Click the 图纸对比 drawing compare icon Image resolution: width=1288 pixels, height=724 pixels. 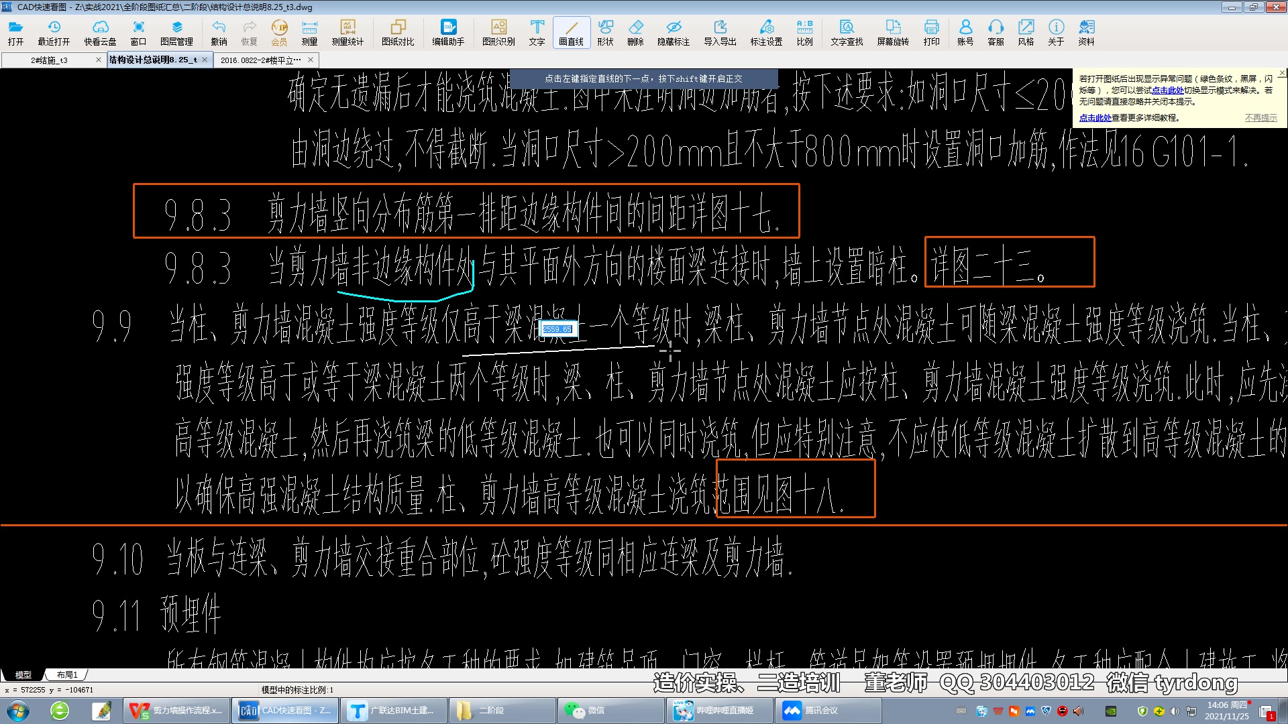398,32
